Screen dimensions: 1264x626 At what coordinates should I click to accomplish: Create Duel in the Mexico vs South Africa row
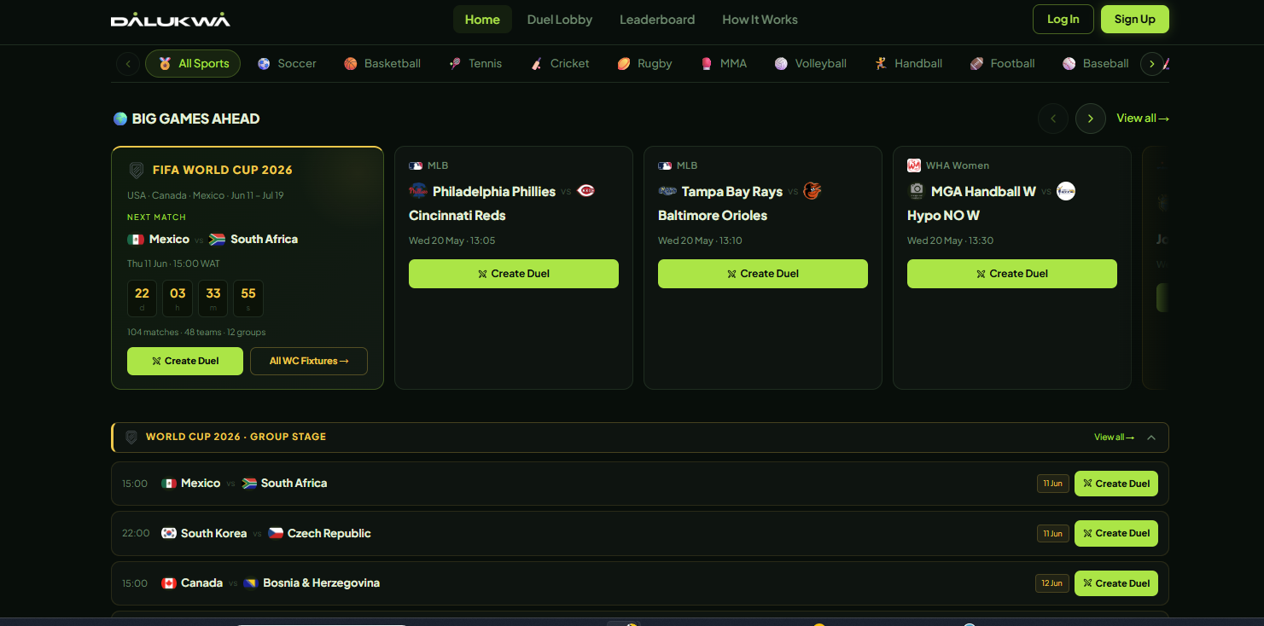(1116, 484)
